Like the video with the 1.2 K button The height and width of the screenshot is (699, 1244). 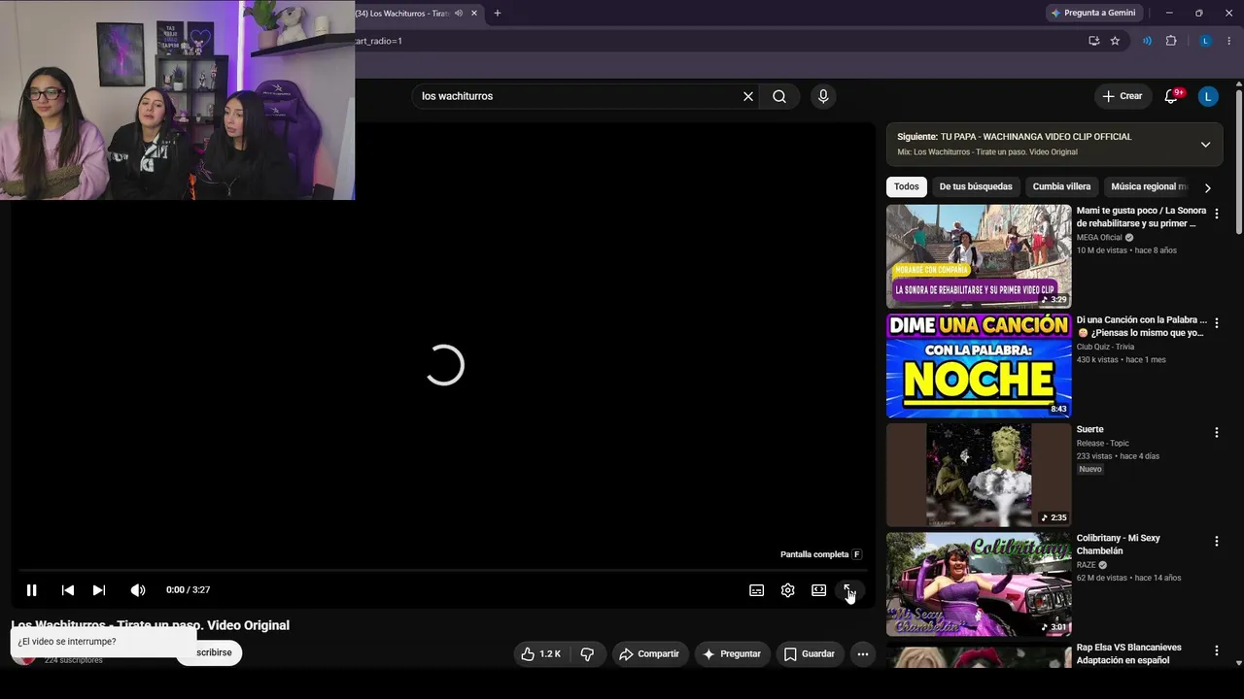540,654
